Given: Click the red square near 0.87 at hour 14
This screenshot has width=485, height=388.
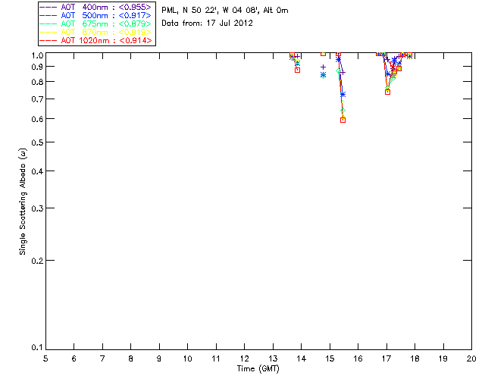Looking at the screenshot, I should tap(297, 70).
